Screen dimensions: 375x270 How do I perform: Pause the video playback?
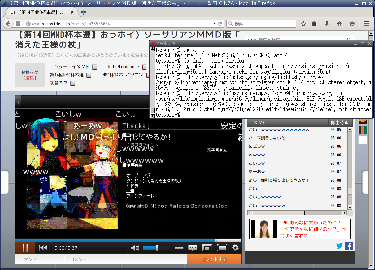point(25,248)
